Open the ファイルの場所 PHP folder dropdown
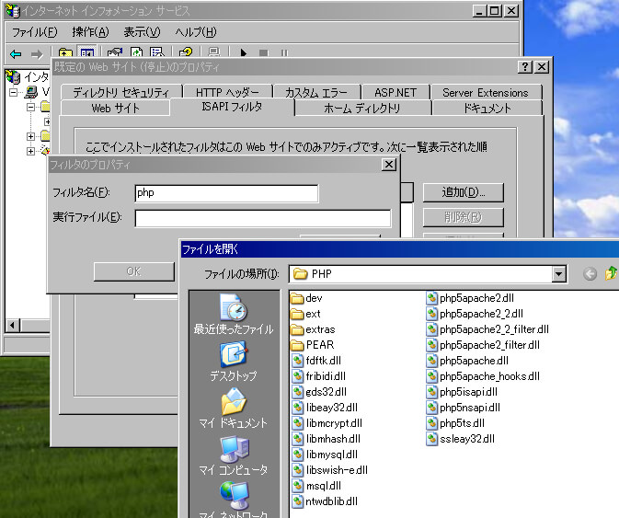 (x=558, y=273)
